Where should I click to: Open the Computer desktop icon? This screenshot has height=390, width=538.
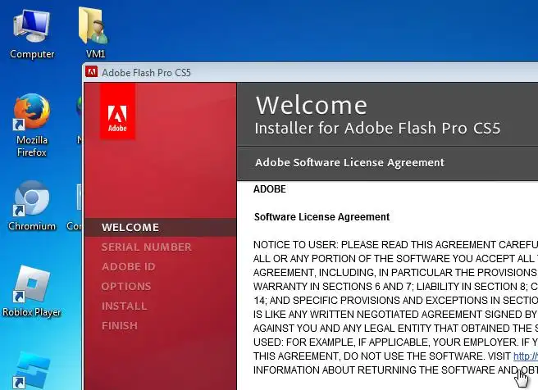click(32, 34)
